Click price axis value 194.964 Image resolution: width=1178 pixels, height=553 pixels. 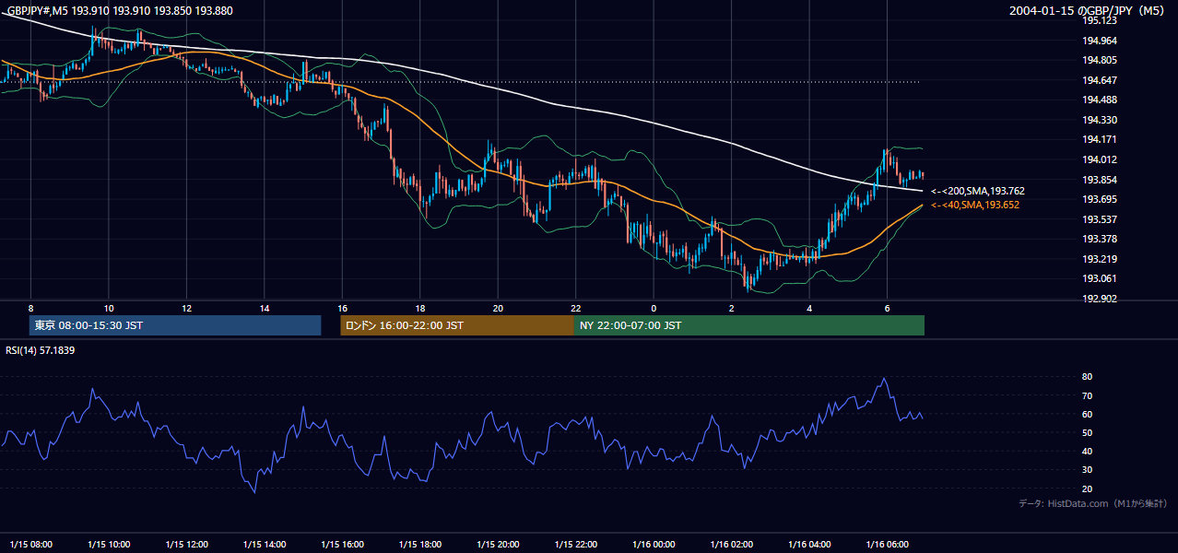[1100, 41]
